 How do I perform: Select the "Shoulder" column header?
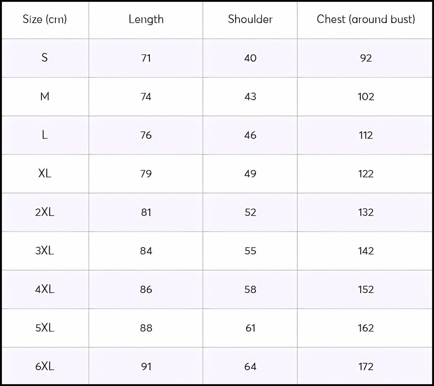250,19
